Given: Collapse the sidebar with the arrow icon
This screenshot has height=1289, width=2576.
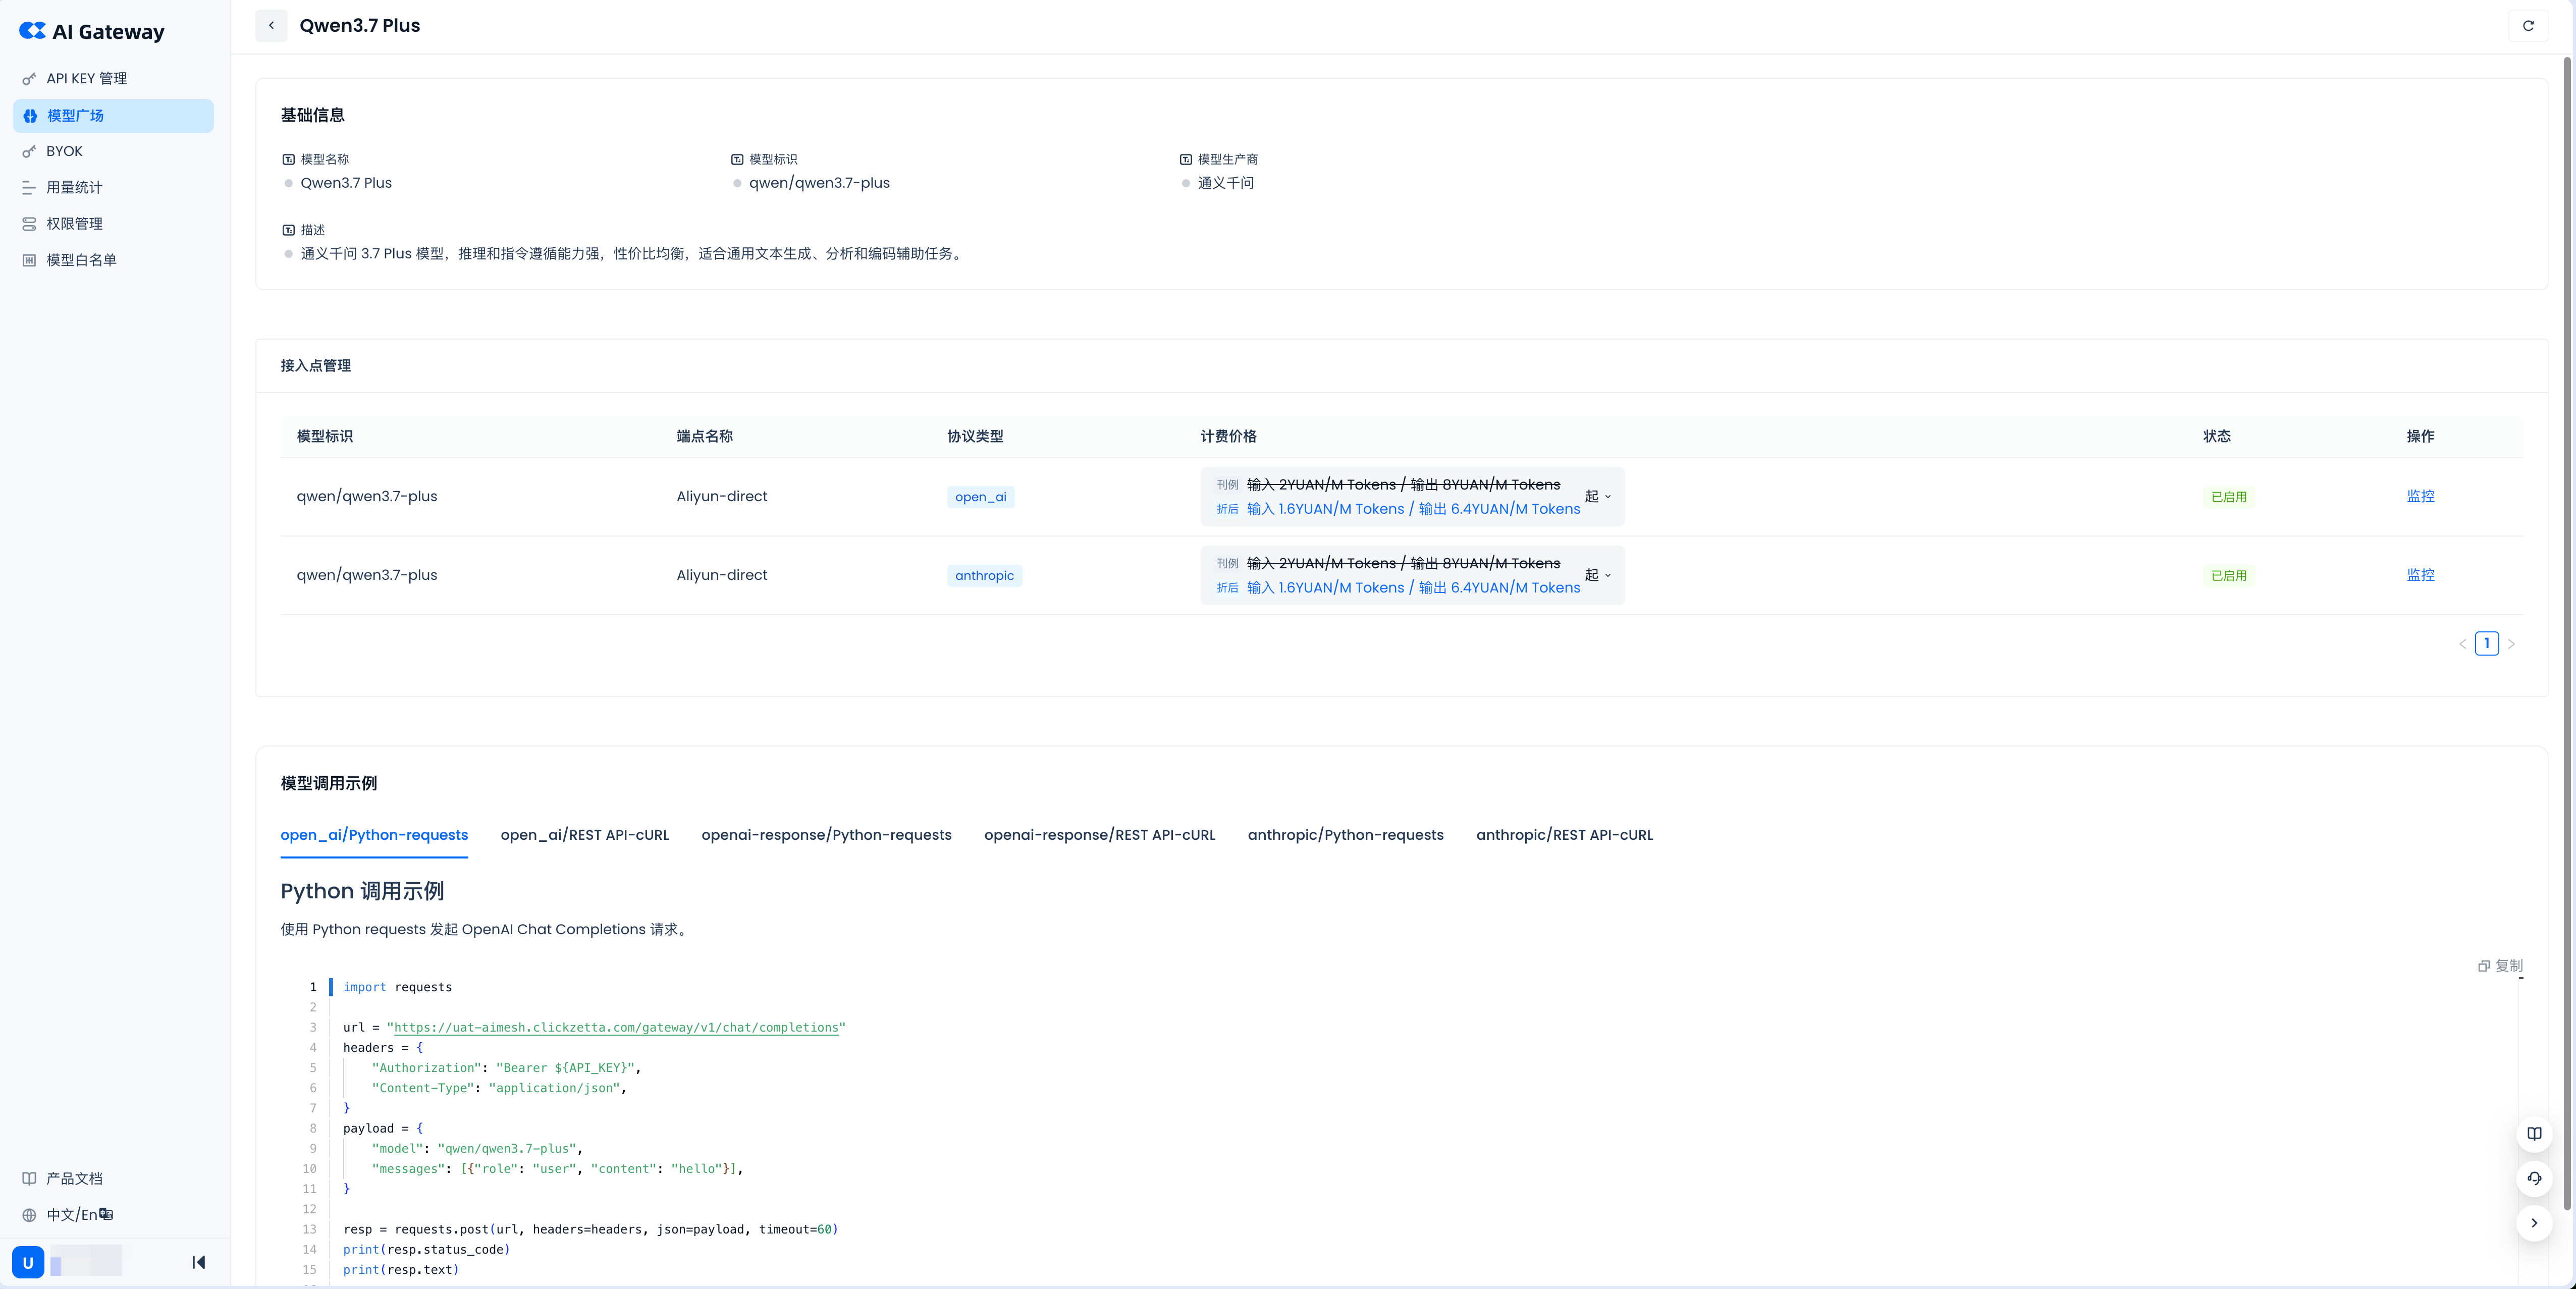Looking at the screenshot, I should click(198, 1262).
